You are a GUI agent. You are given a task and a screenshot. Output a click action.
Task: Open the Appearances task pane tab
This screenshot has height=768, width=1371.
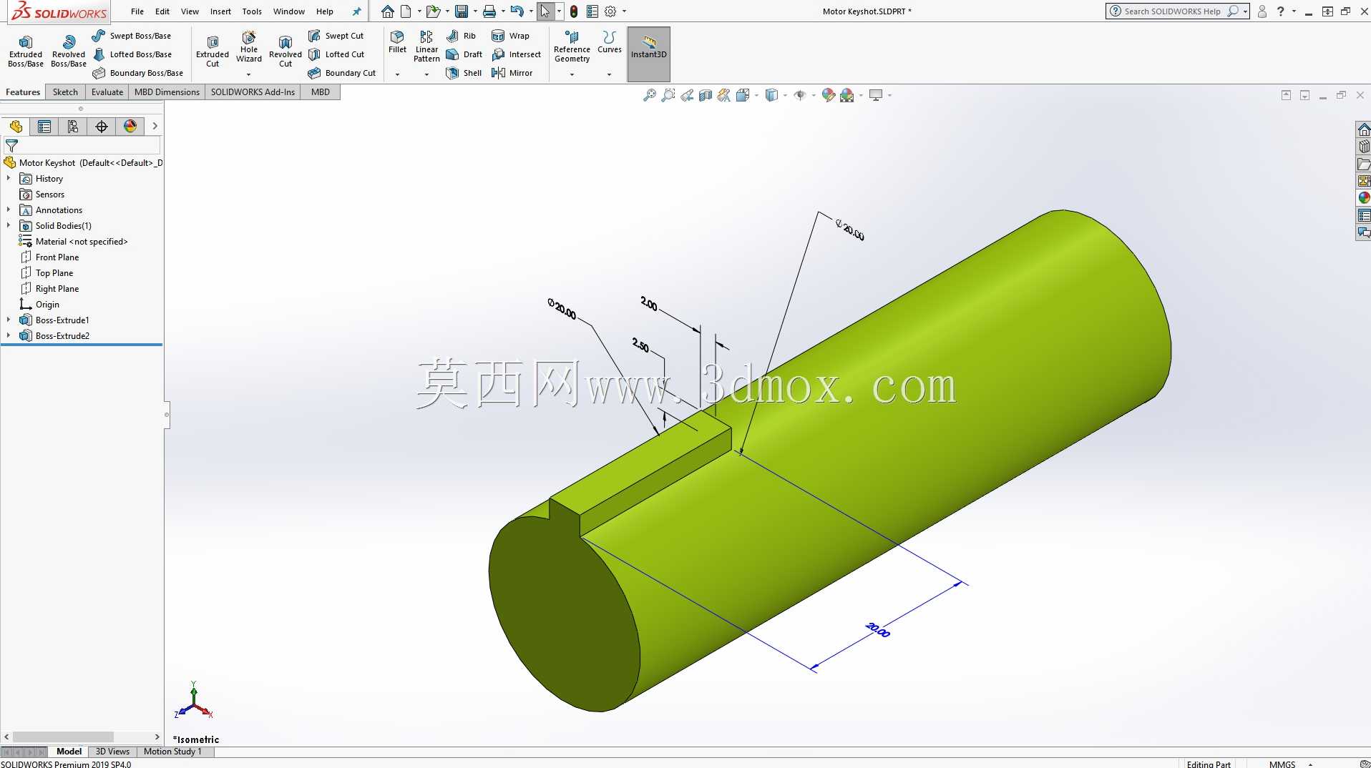[x=1364, y=197]
